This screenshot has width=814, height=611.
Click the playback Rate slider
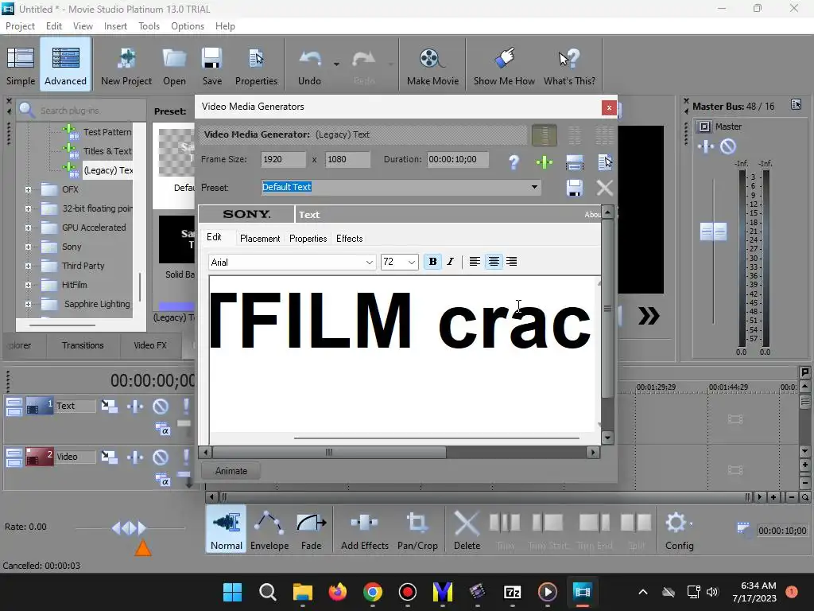tap(130, 528)
